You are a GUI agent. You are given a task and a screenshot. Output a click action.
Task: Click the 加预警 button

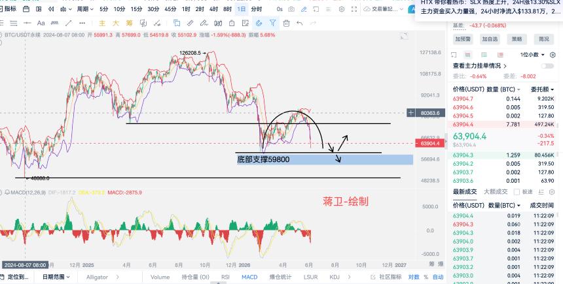coord(463,39)
